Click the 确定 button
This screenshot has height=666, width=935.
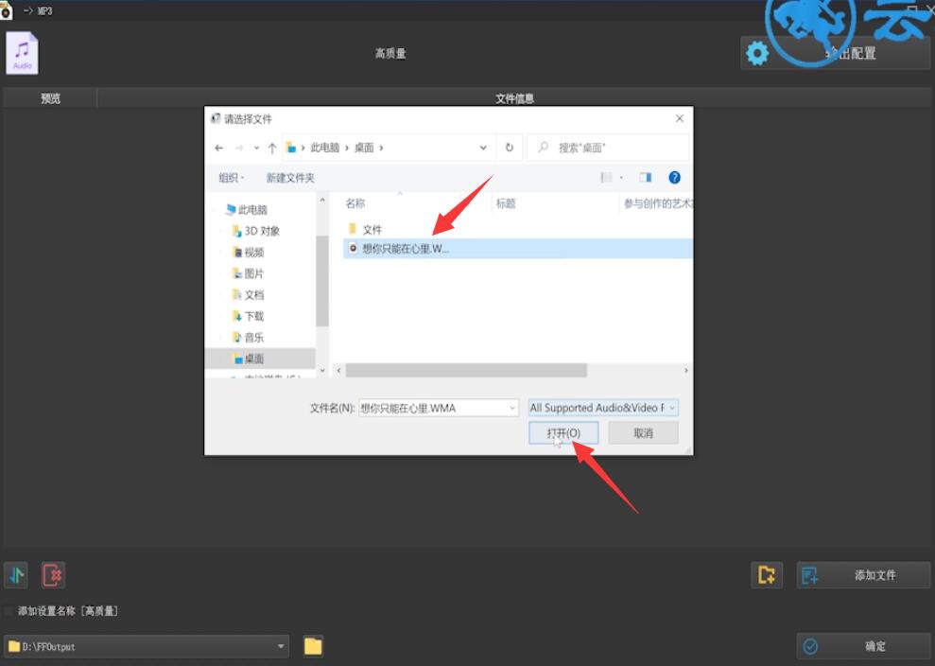863,646
